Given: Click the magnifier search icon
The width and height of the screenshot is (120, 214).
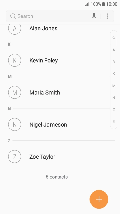Looking at the screenshot, I should pos(13,16).
